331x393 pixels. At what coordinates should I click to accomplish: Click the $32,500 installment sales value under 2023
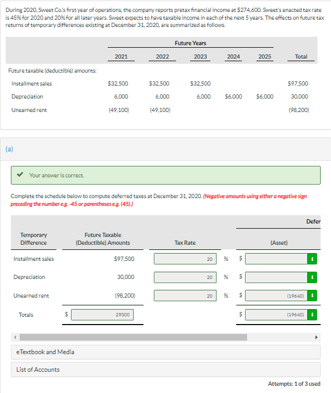click(x=200, y=83)
